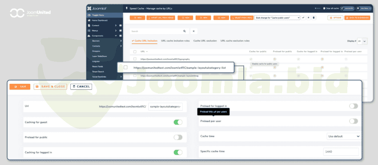Click Clear all cache in the top bar

tap(330, 8)
